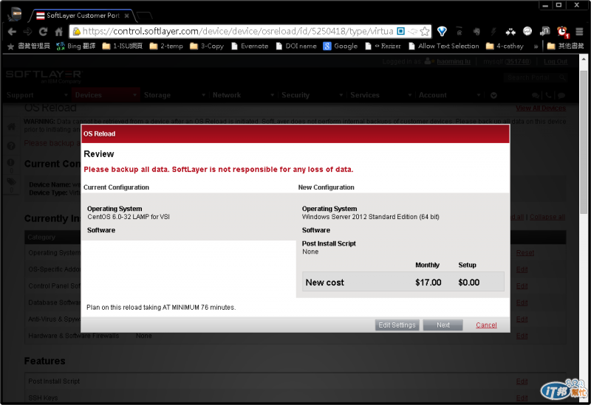The width and height of the screenshot is (591, 405).
Task: Click the haoming lu username link
Action: [x=454, y=61]
